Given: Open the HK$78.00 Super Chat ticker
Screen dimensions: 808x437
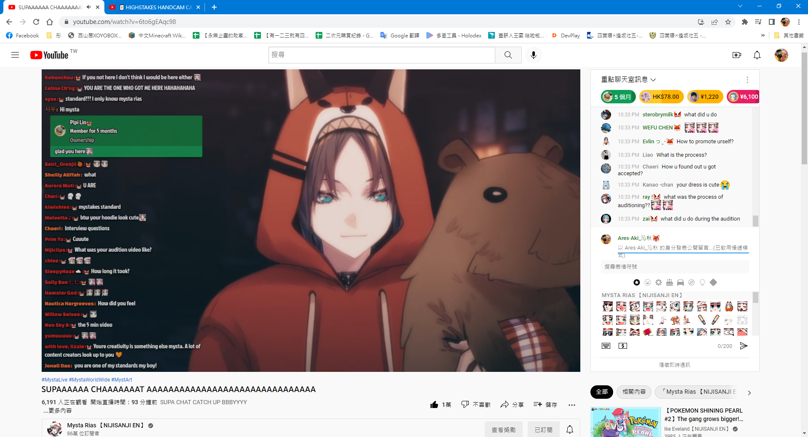Looking at the screenshot, I should (661, 97).
